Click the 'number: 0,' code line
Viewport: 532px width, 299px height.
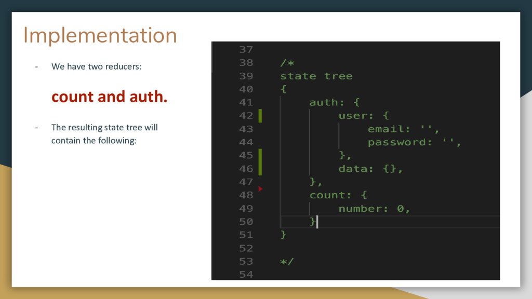[374, 209]
